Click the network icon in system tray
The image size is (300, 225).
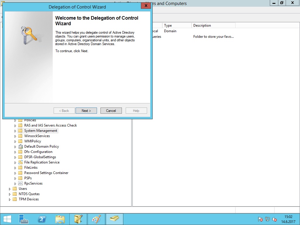coord(267,219)
